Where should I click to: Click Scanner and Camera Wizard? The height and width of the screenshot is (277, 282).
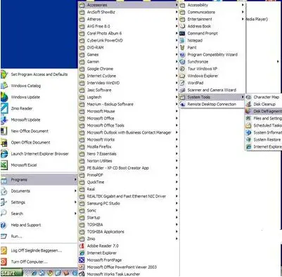pos(212,90)
